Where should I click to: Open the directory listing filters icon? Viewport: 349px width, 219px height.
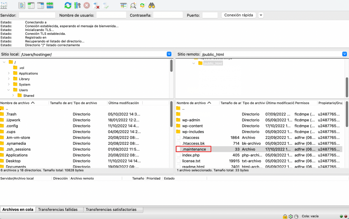point(124,5)
